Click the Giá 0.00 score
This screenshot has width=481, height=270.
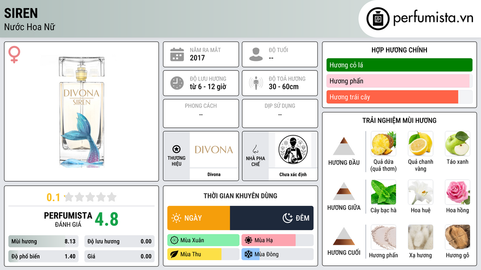click(x=119, y=256)
